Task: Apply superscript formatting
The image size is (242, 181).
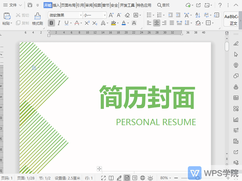Action: coord(87,23)
